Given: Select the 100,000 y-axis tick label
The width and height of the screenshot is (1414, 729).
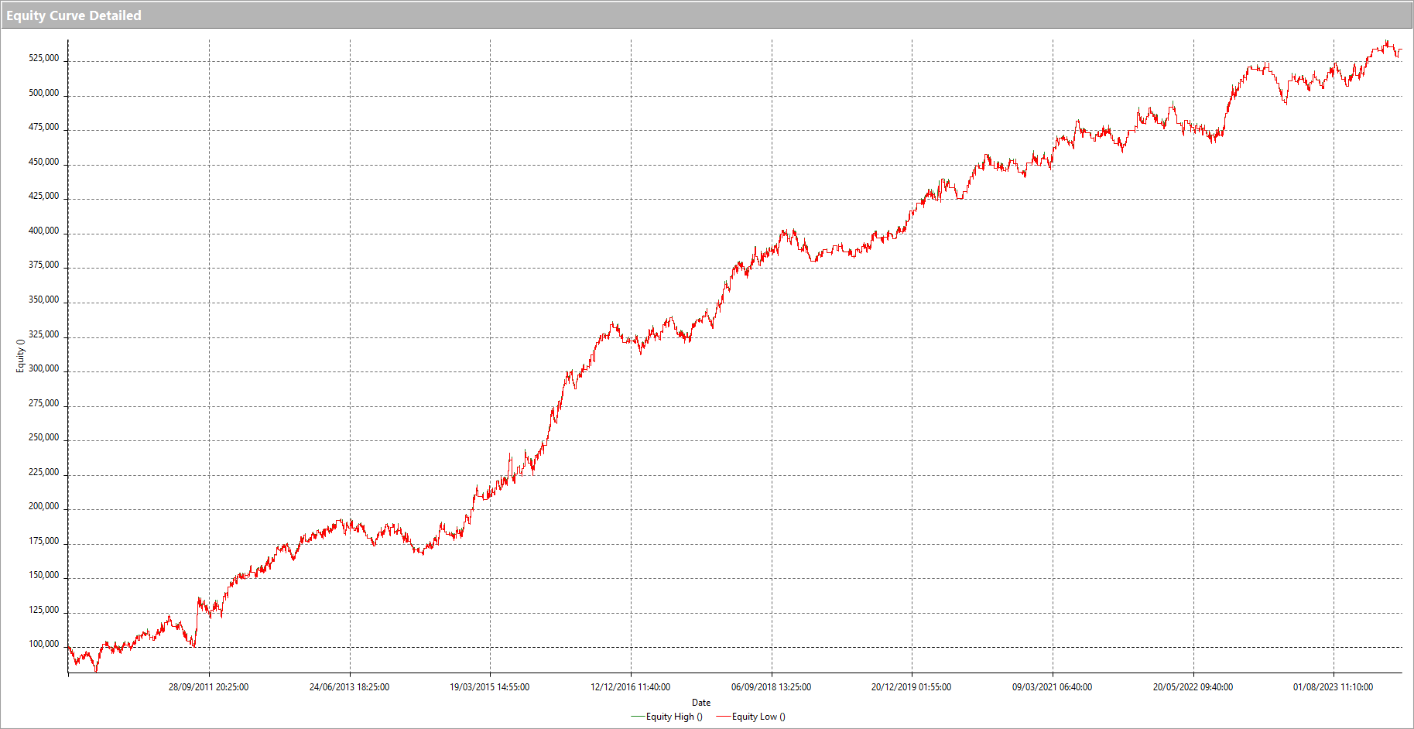Looking at the screenshot, I should tap(43, 644).
